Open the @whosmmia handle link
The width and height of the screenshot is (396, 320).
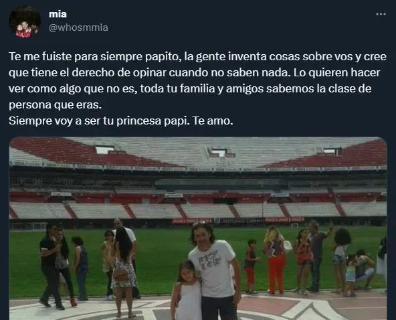click(x=78, y=27)
